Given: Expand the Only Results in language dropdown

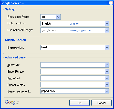Looking at the screenshot, I should tap(107, 24).
